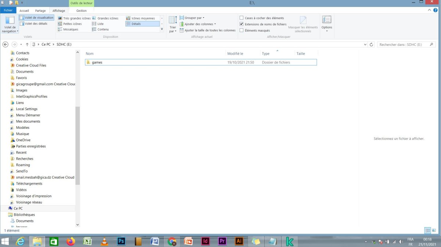The width and height of the screenshot is (441, 247).
Task: Choose the Détails layout
Action: (x=143, y=24)
